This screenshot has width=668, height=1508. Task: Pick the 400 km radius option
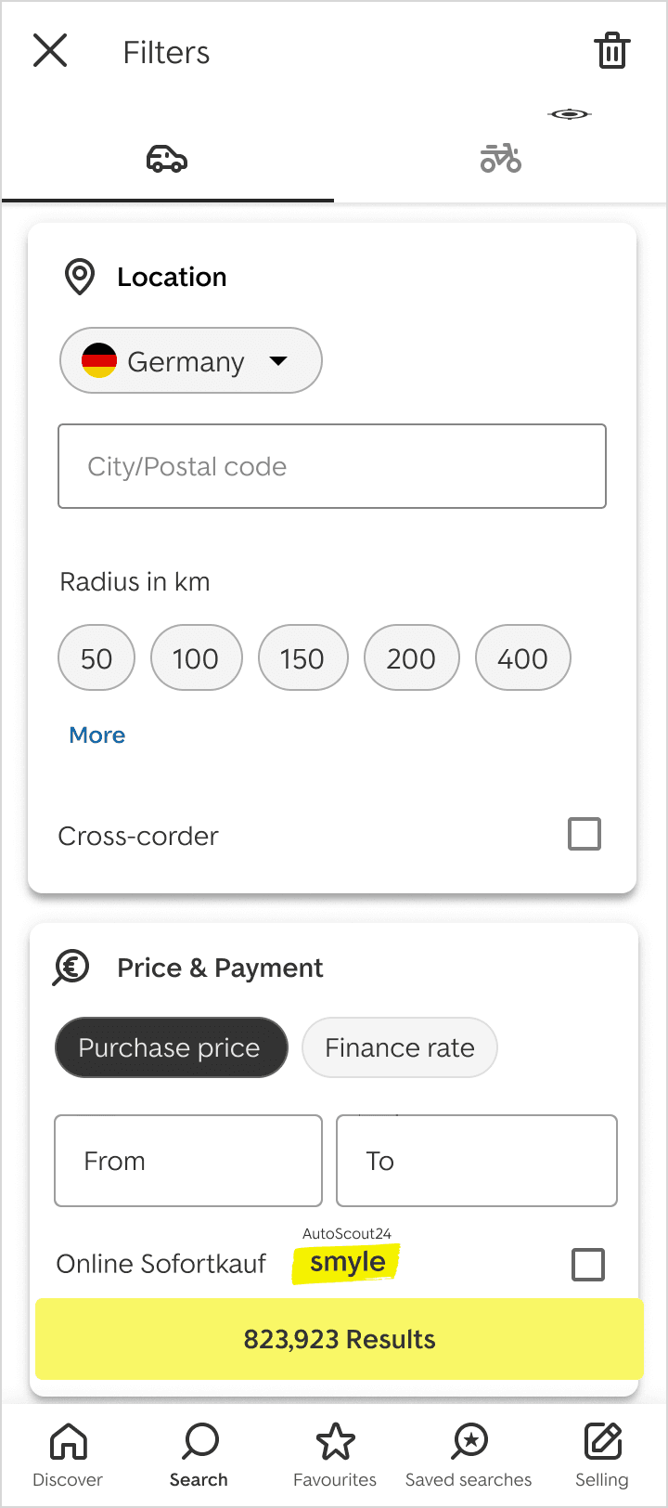pyautogui.click(x=522, y=658)
